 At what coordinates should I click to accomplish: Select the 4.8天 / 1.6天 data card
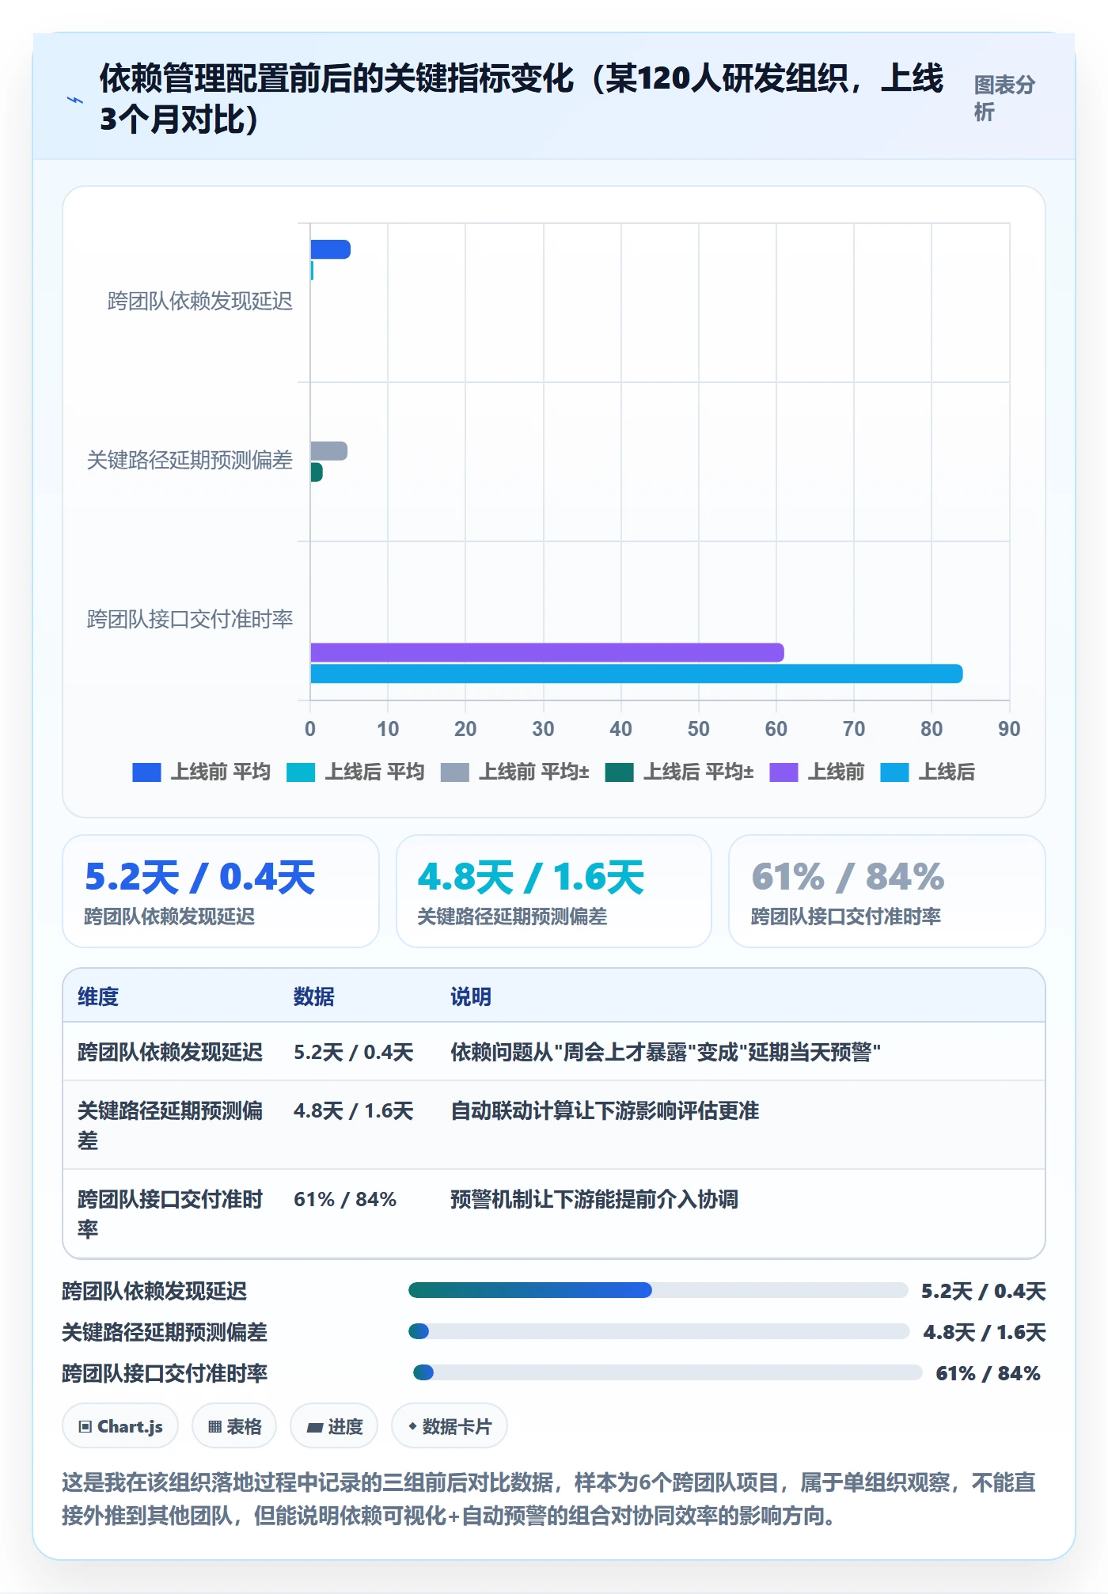pyautogui.click(x=554, y=891)
